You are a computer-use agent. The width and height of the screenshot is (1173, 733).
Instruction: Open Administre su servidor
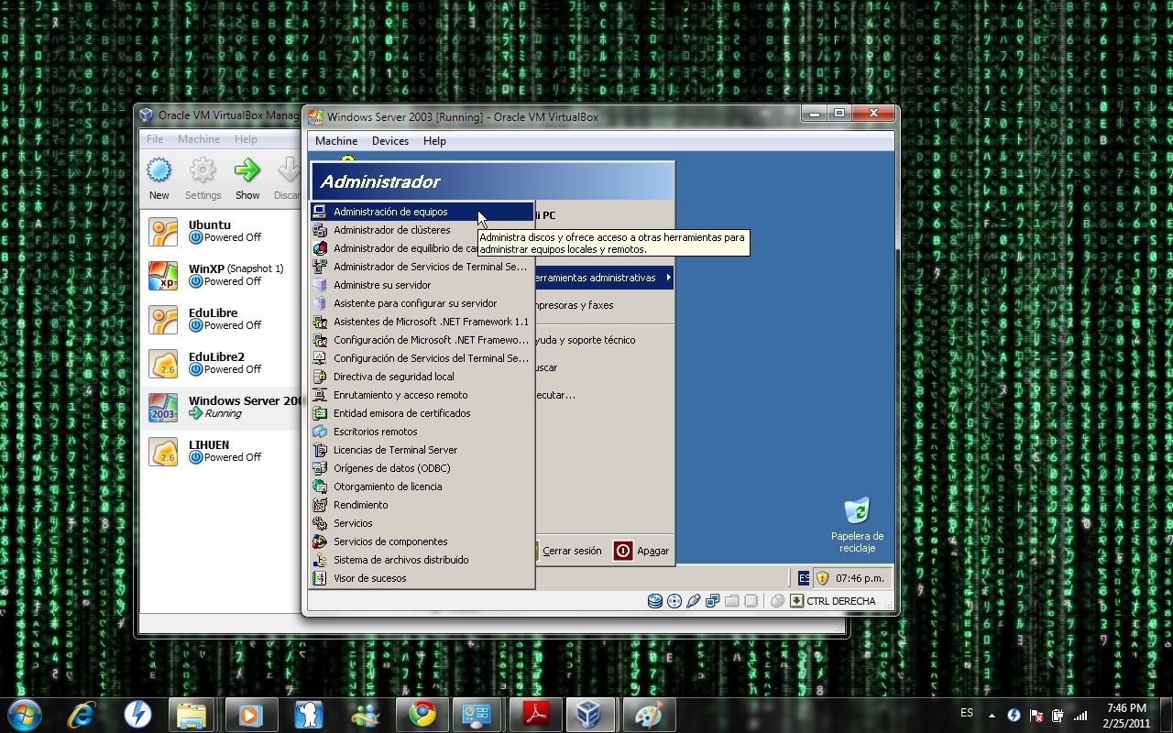tap(422, 285)
